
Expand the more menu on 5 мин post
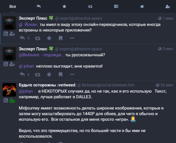click(x=72, y=74)
